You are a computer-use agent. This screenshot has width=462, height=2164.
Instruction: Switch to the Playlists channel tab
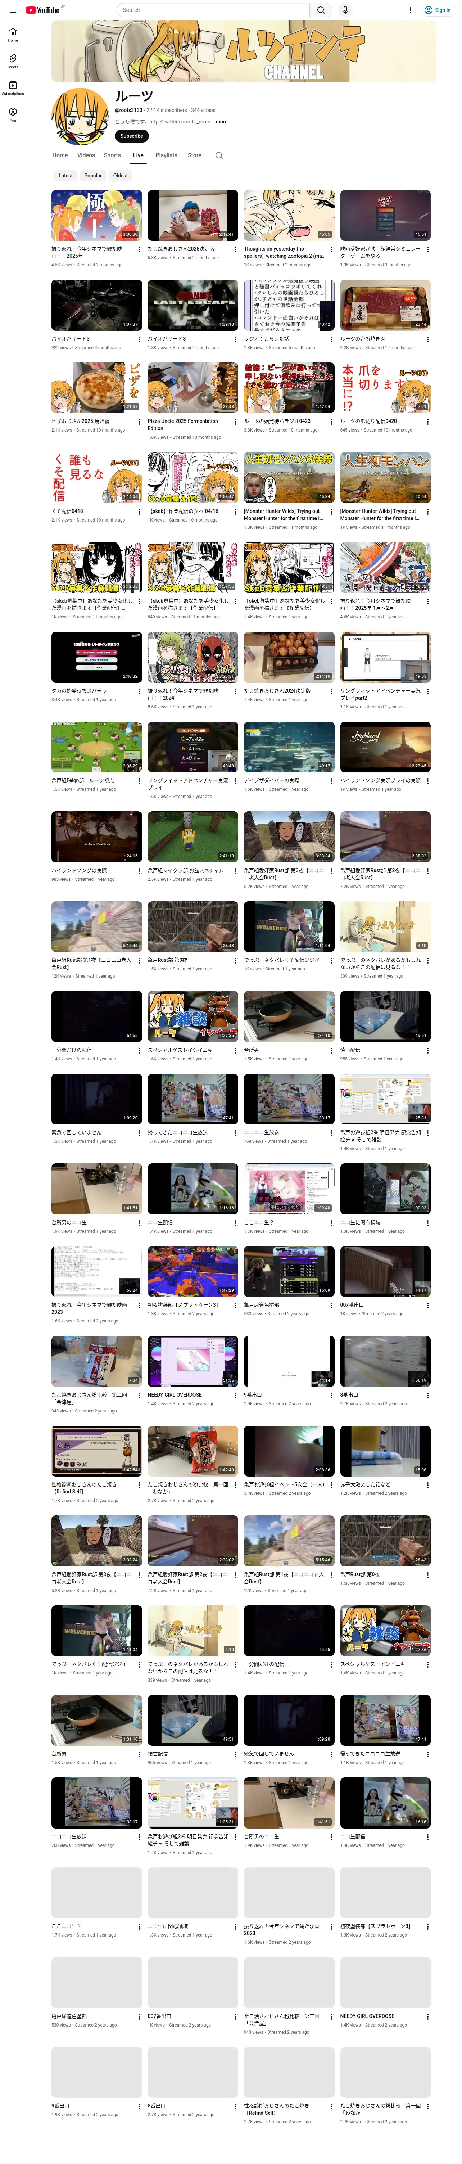166,155
